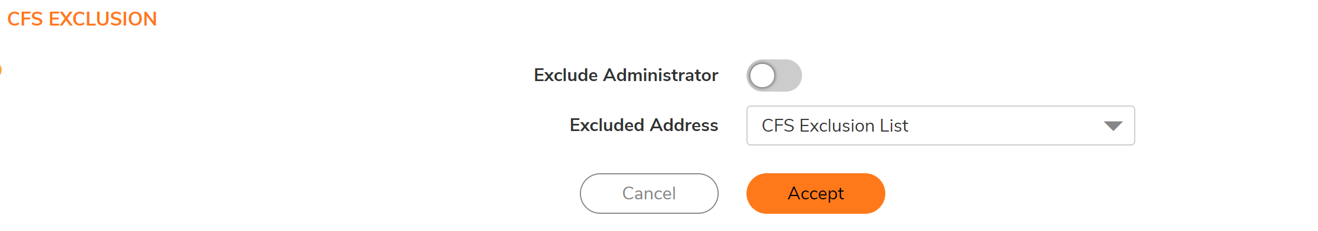Image resolution: width=1318 pixels, height=231 pixels.
Task: Click the Exclude Administrator label
Action: coord(625,75)
